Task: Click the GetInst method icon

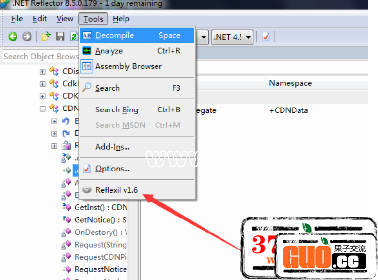Action: (x=66, y=207)
